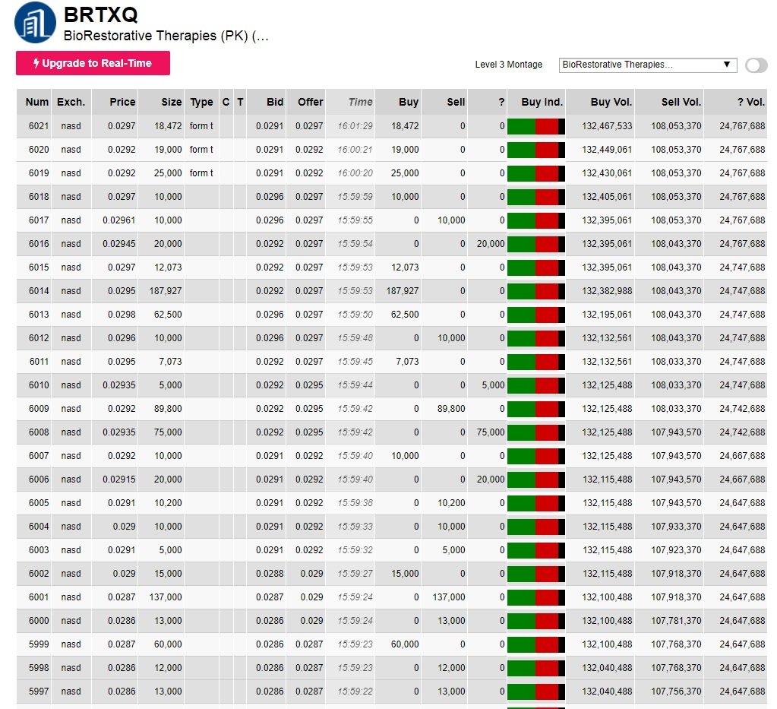
Task: Click the size 137,000 in the Size column
Action: click(166, 597)
